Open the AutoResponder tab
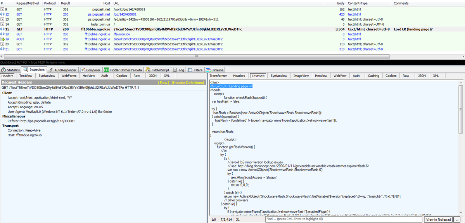 click(62, 70)
